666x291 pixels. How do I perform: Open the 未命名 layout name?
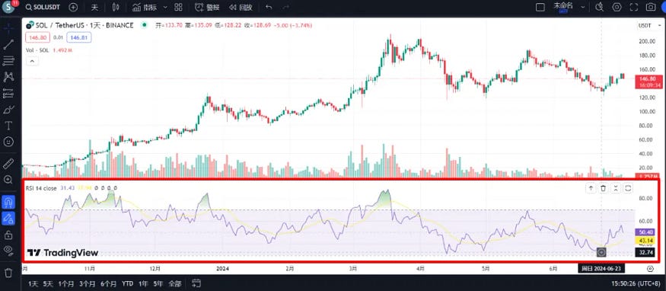[563, 7]
